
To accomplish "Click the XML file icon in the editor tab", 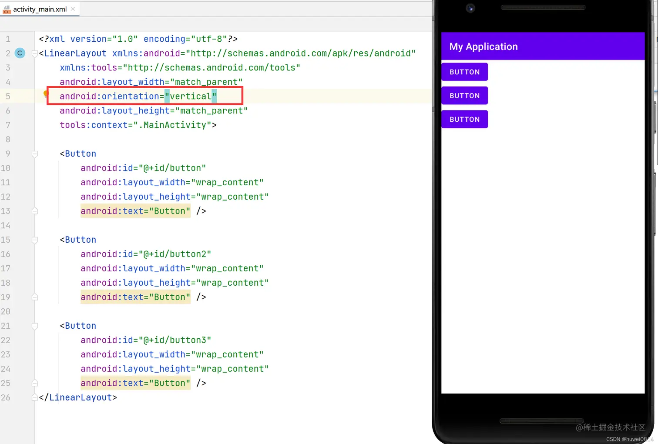I will click(x=7, y=8).
